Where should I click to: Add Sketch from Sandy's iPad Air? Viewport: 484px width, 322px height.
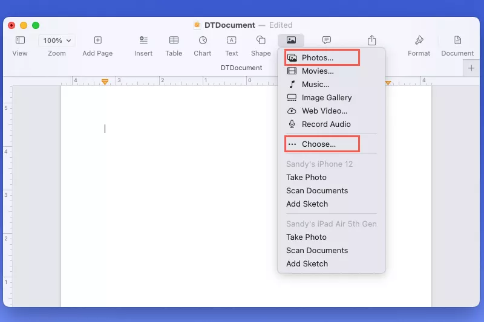[332, 263]
